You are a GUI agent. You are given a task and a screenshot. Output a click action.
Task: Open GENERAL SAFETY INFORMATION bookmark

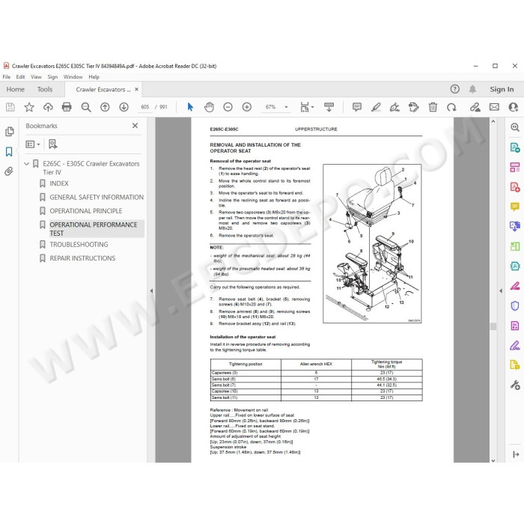click(97, 197)
